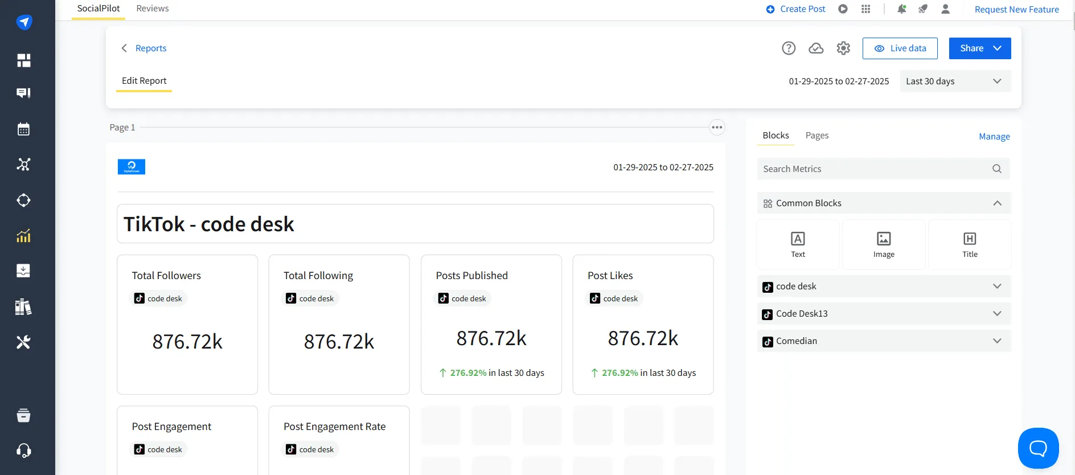
Task: Open Page 1 three-dot options menu
Action: [x=717, y=128]
